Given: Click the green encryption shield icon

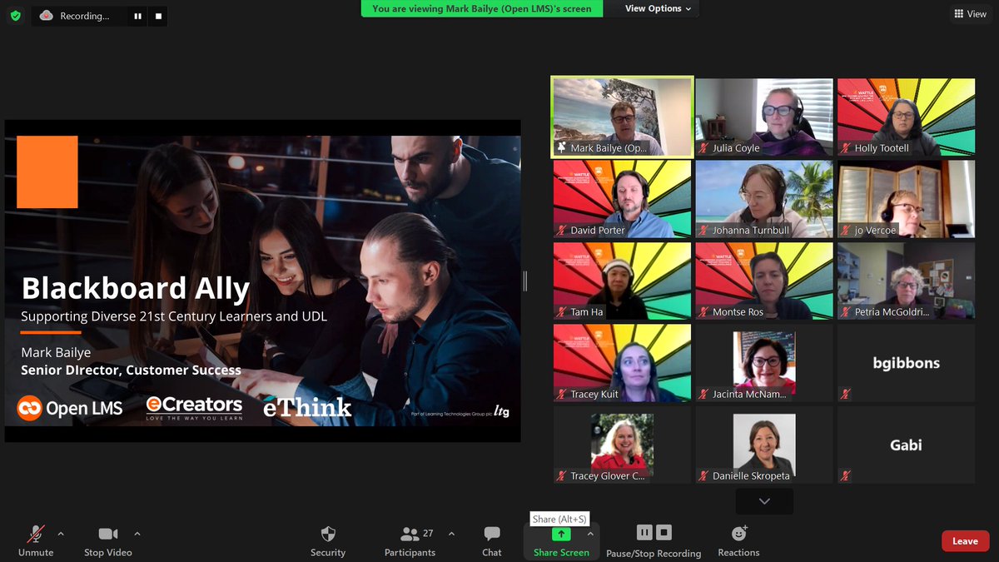Looking at the screenshot, I should pyautogui.click(x=15, y=15).
